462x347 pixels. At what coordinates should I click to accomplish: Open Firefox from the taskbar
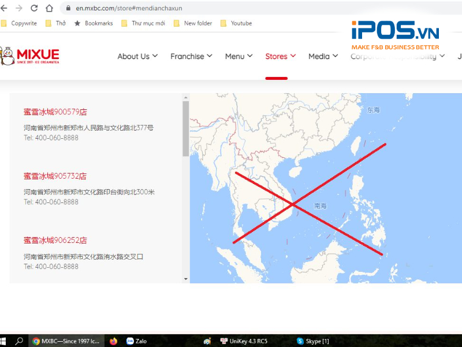click(x=113, y=341)
